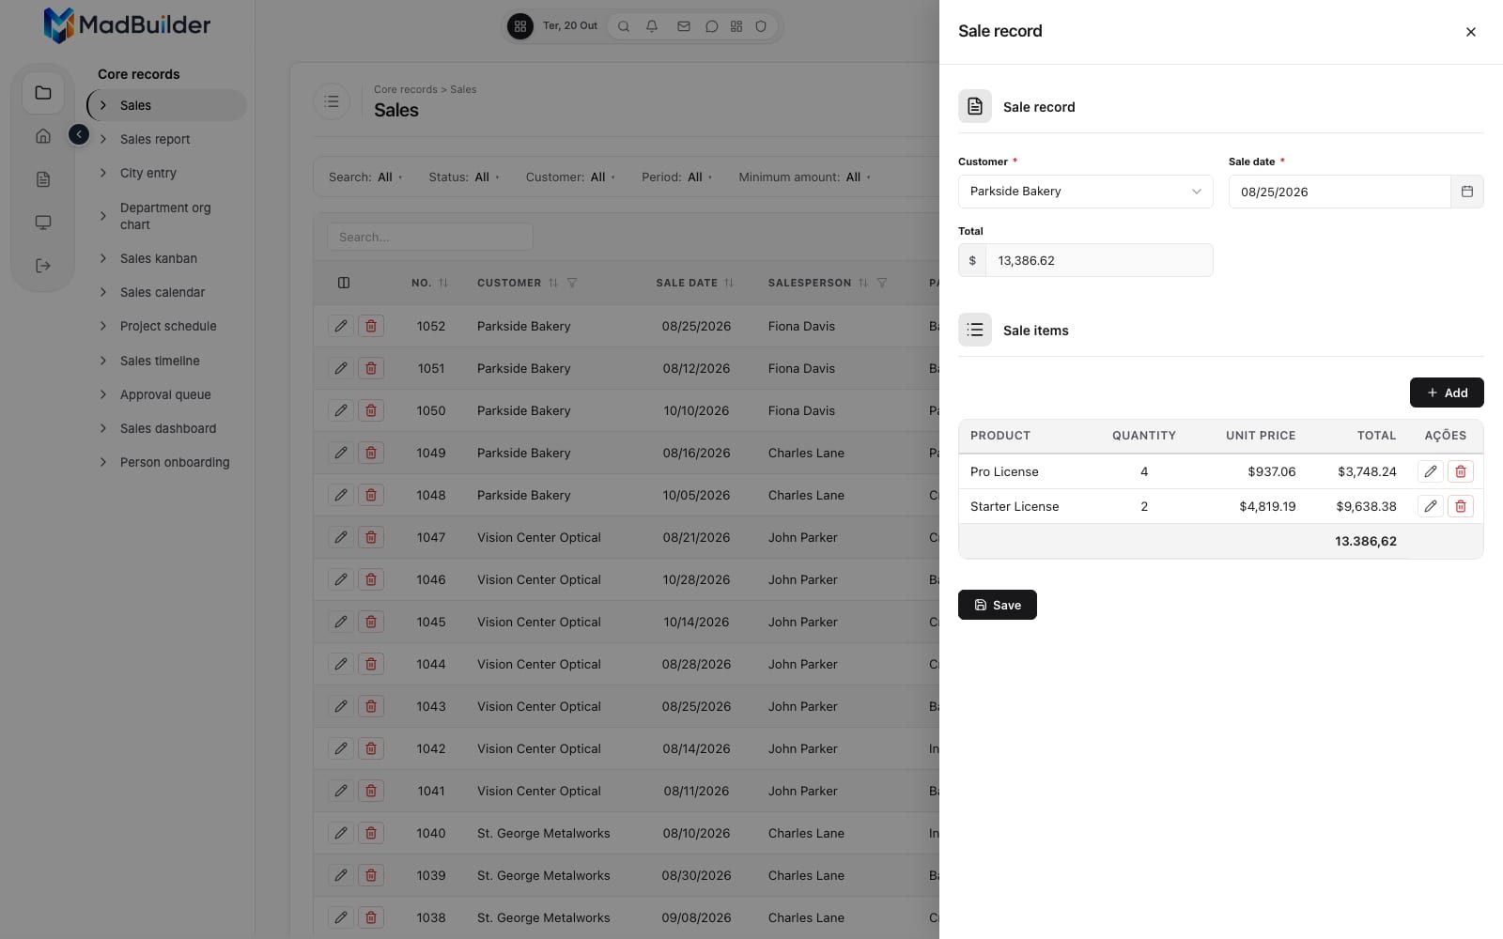Image resolution: width=1503 pixels, height=939 pixels.
Task: Click the $9,638.38 total cell
Action: (1366, 506)
